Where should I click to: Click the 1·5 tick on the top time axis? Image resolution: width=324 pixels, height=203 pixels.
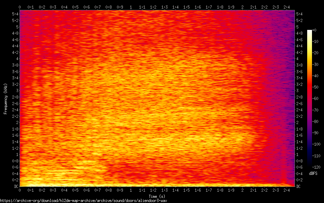tap(186, 7)
